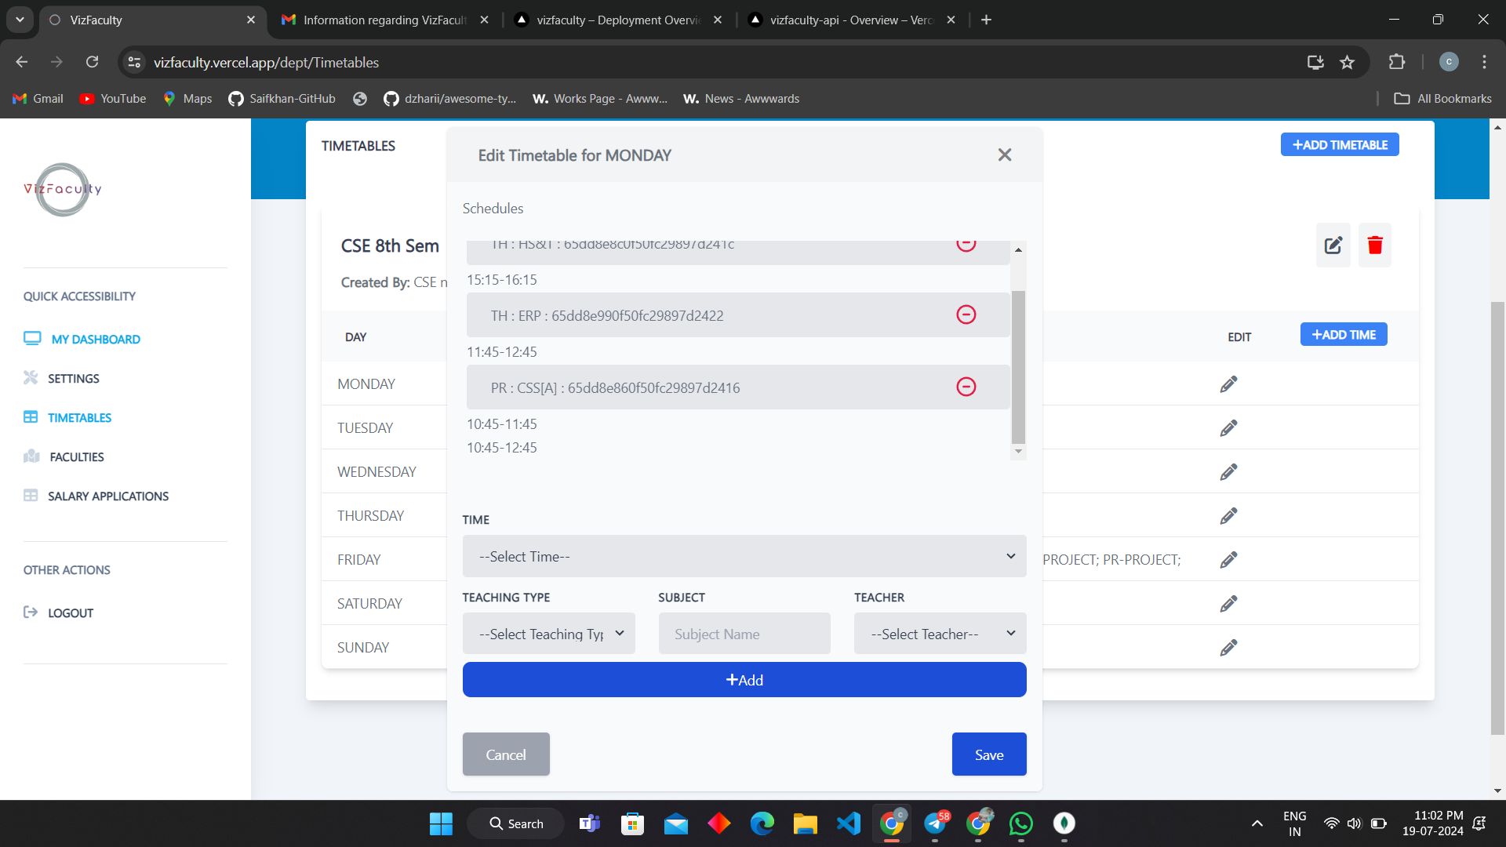Click the red delete trash icon for CSE 8th Sem
Screen dimensions: 1506x847
pos(1377,245)
